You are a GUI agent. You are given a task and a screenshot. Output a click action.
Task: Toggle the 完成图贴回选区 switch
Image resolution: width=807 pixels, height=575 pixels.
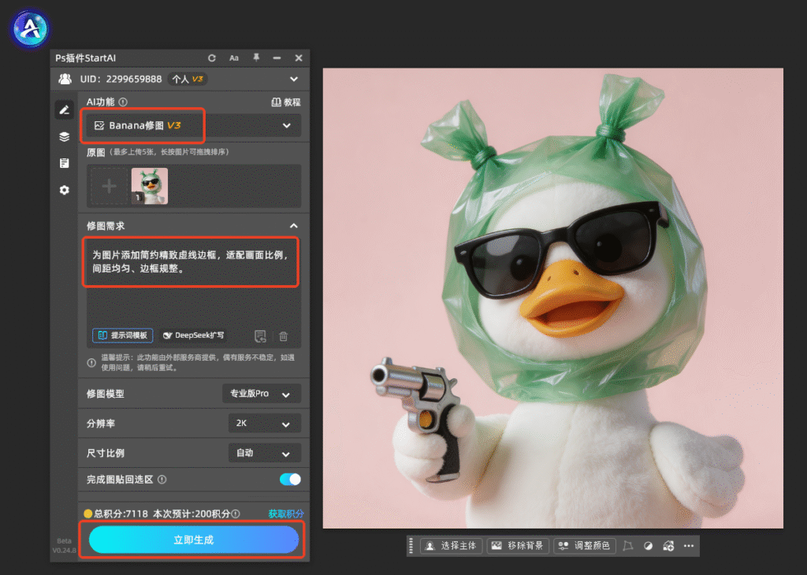click(290, 480)
